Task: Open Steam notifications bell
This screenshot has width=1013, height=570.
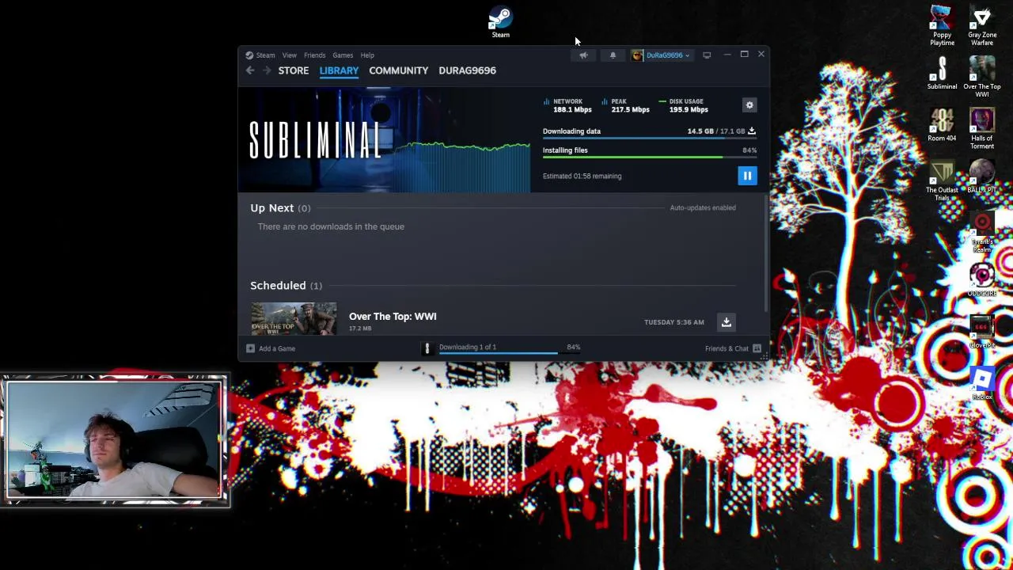Action: click(x=613, y=55)
